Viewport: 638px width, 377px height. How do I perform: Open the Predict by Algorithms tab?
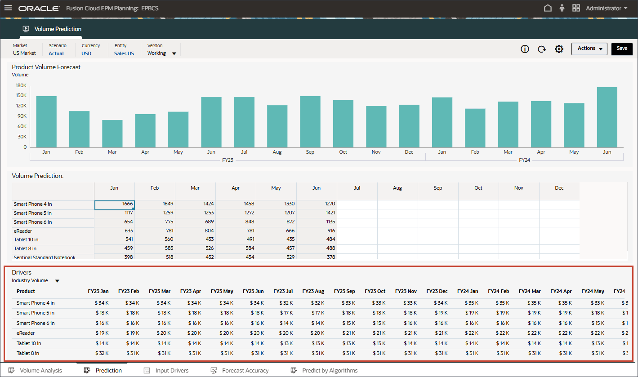pyautogui.click(x=330, y=371)
